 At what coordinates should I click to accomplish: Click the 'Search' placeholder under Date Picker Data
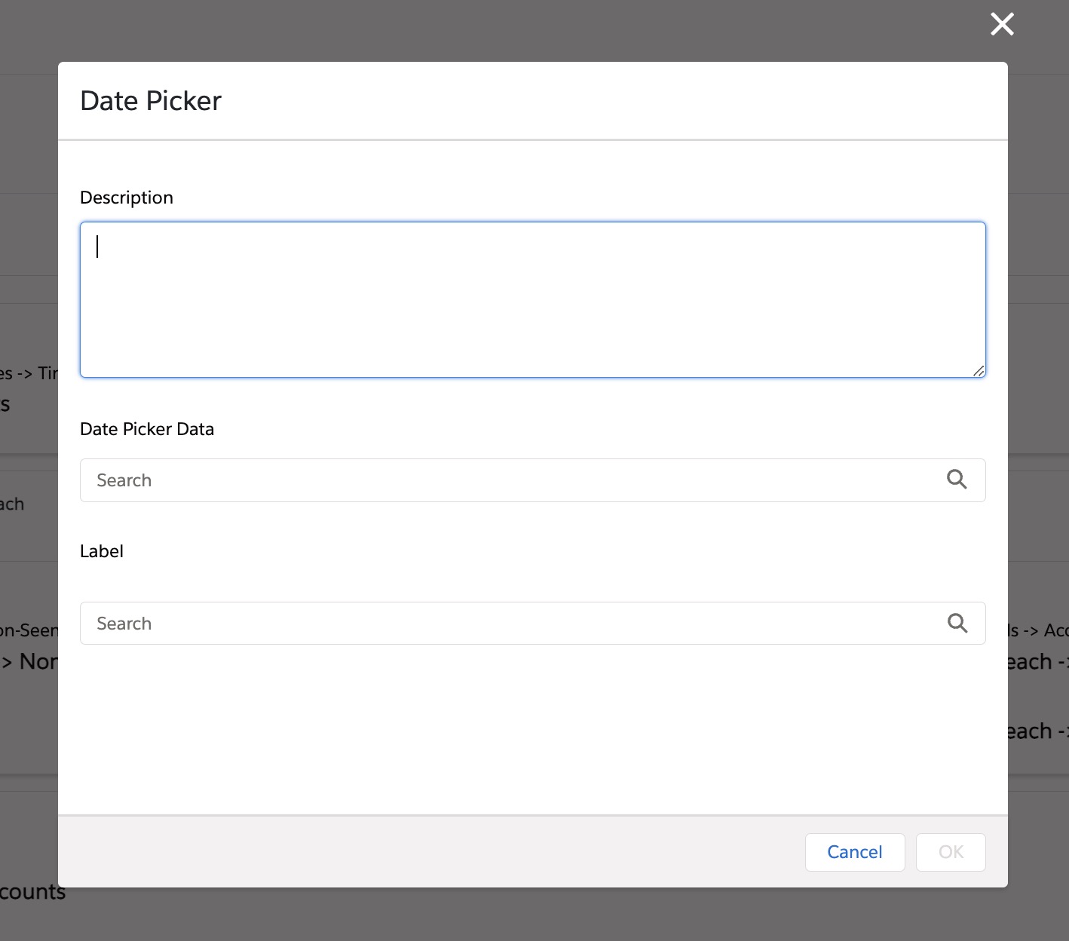click(x=124, y=480)
